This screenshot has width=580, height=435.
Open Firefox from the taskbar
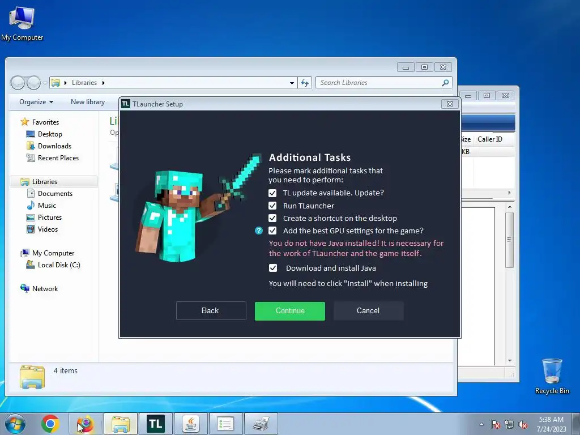[x=86, y=424]
